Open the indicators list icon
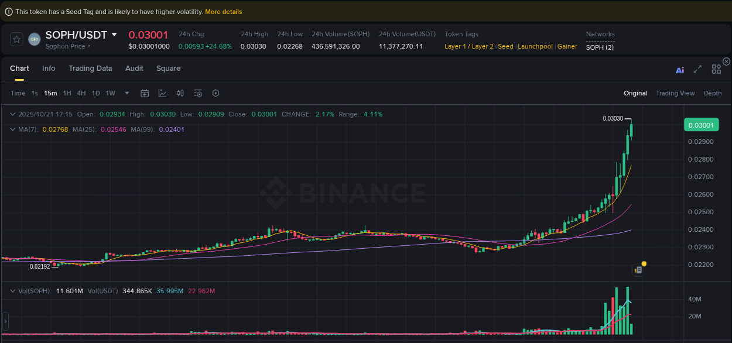Viewport: 732px width, 343px height. click(197, 93)
